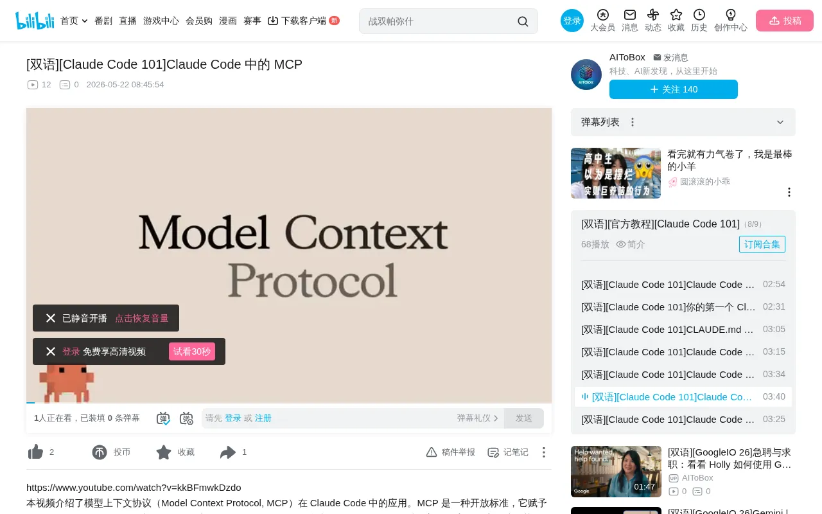Report video via 稿件举报
This screenshot has height=514, width=822.
point(451,452)
